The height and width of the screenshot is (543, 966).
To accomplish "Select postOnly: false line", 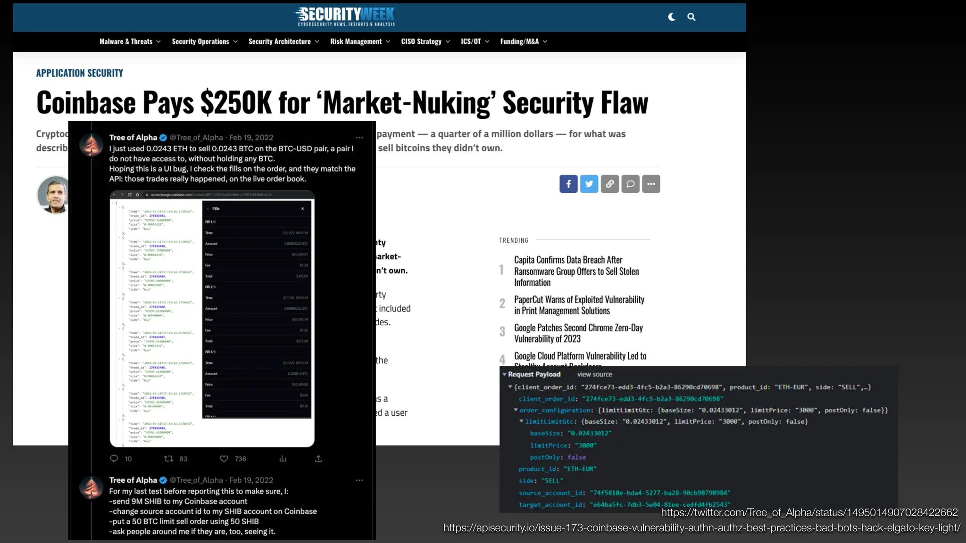I will [x=558, y=457].
